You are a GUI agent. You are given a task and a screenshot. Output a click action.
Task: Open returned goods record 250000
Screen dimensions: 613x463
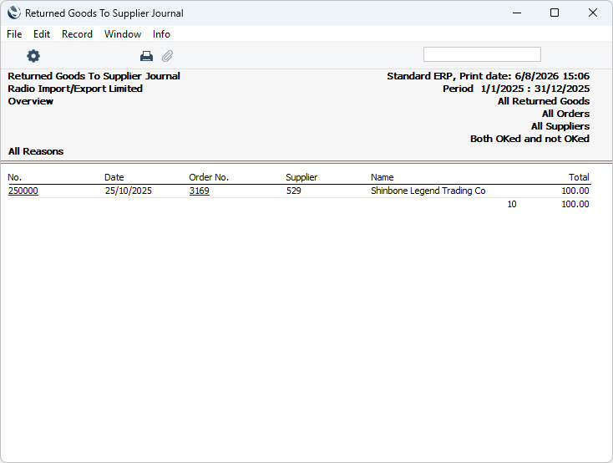coord(23,191)
